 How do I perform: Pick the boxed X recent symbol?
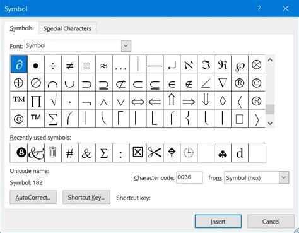point(138,153)
